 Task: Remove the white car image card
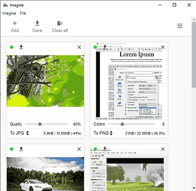pos(79,149)
